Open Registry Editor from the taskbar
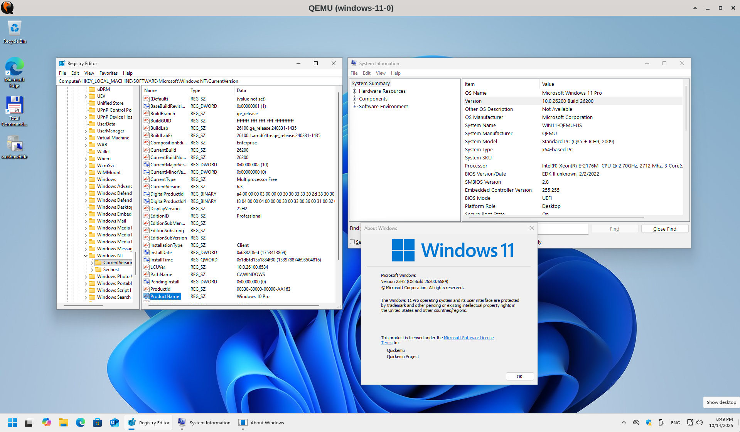The image size is (740, 432). tap(148, 422)
